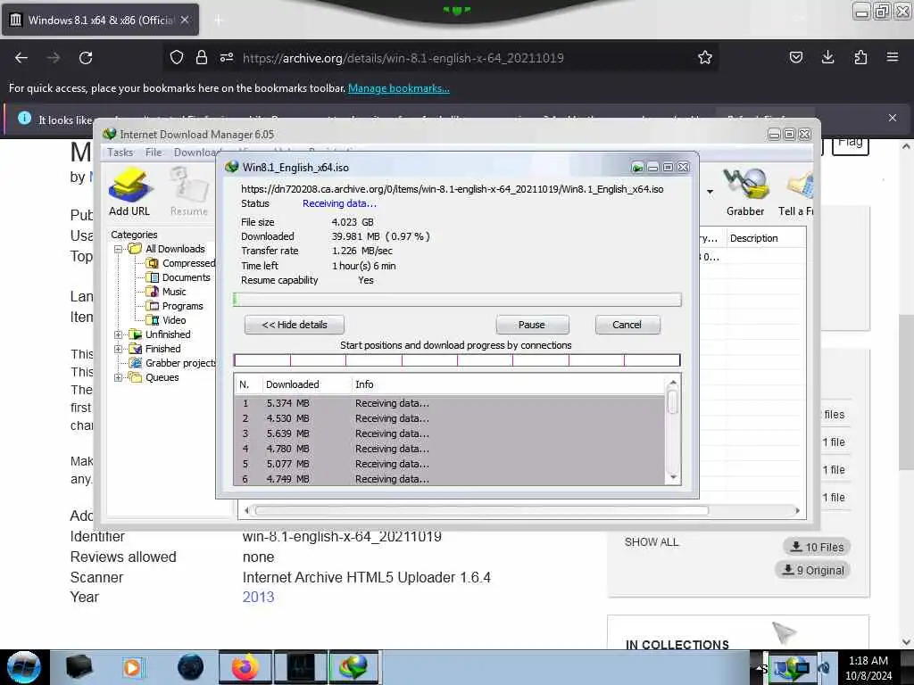Expand the Queues tree node
Image resolution: width=914 pixels, height=685 pixels.
(119, 377)
